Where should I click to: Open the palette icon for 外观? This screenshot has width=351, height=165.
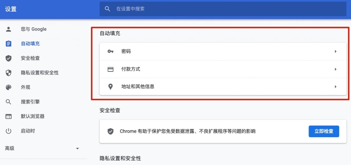[9, 87]
